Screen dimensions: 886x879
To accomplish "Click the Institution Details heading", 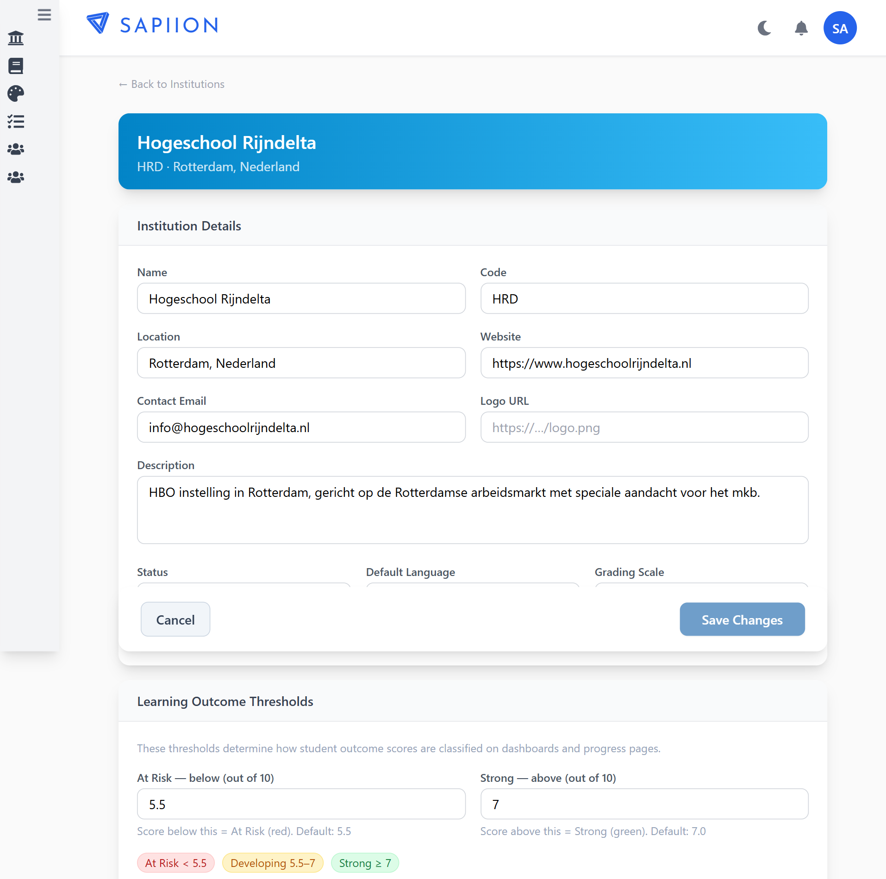I will coord(189,226).
